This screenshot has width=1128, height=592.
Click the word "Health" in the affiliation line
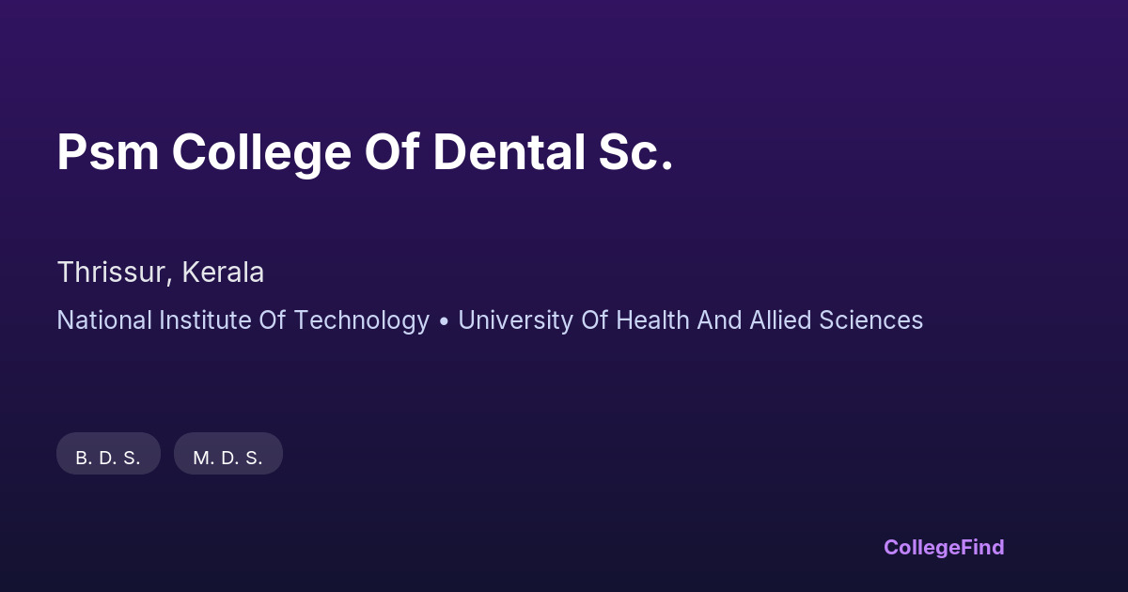coord(652,320)
